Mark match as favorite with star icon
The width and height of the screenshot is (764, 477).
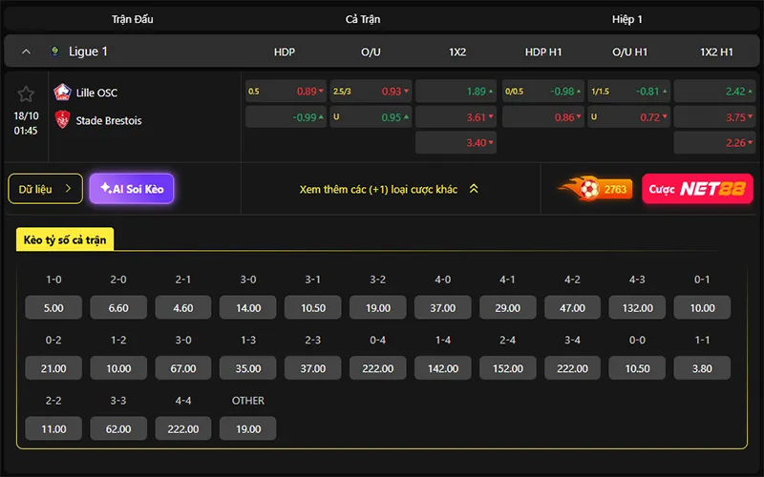[x=26, y=93]
